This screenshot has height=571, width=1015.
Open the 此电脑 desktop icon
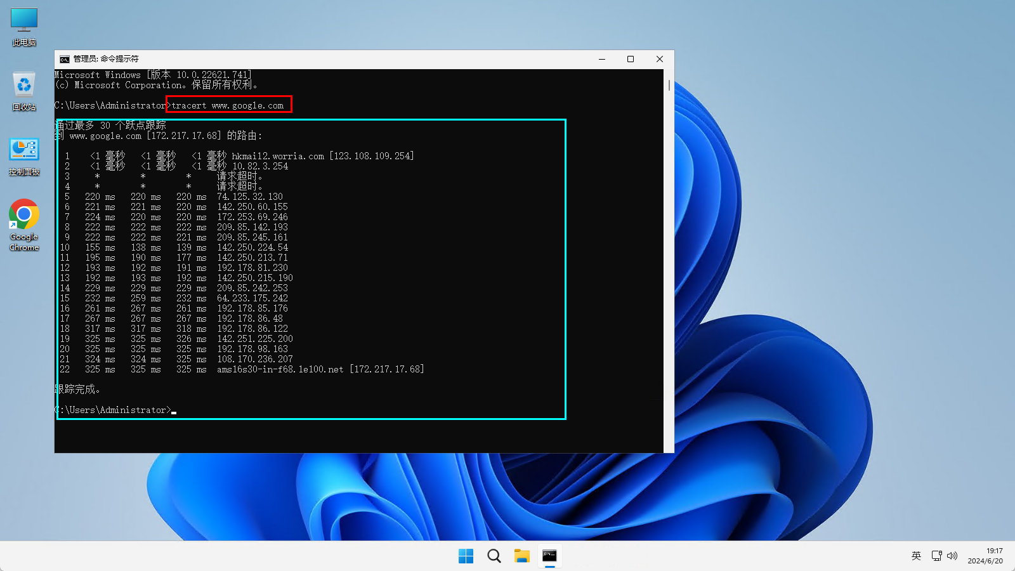pos(24,27)
